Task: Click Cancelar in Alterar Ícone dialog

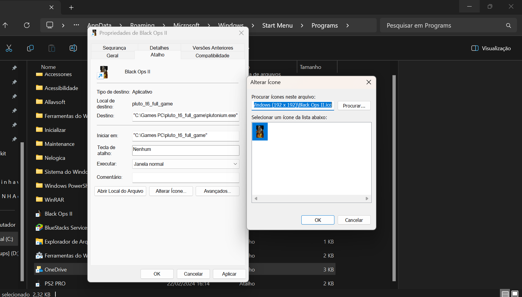Action: 354,220
